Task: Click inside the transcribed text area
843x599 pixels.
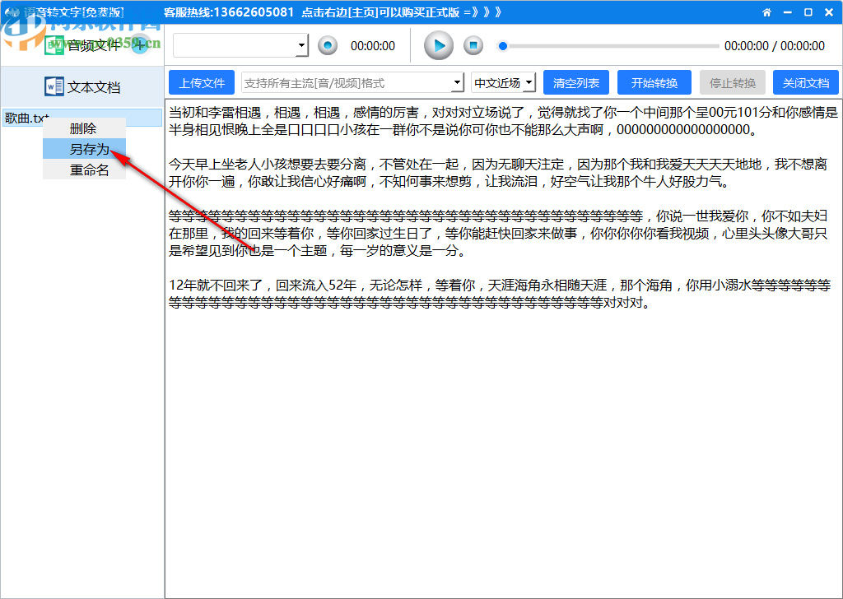Action: tap(503, 348)
